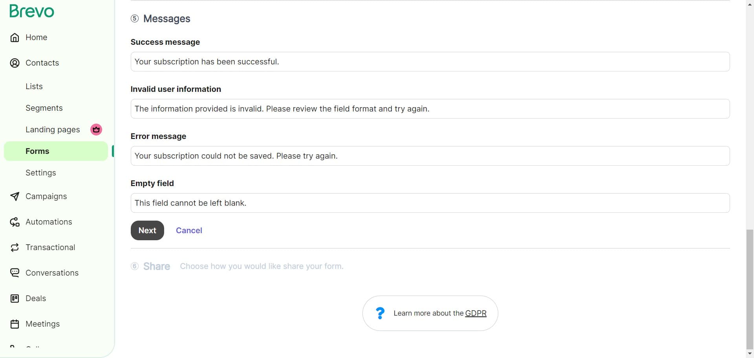Open form Settings in the sidebar
This screenshot has height=358, width=754.
(x=40, y=172)
